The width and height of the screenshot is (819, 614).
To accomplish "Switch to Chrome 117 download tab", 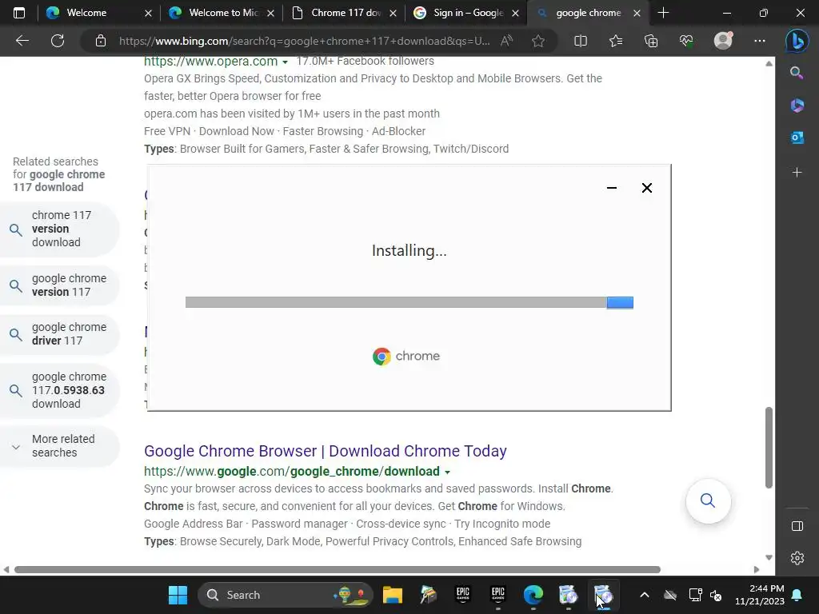I will point(346,13).
